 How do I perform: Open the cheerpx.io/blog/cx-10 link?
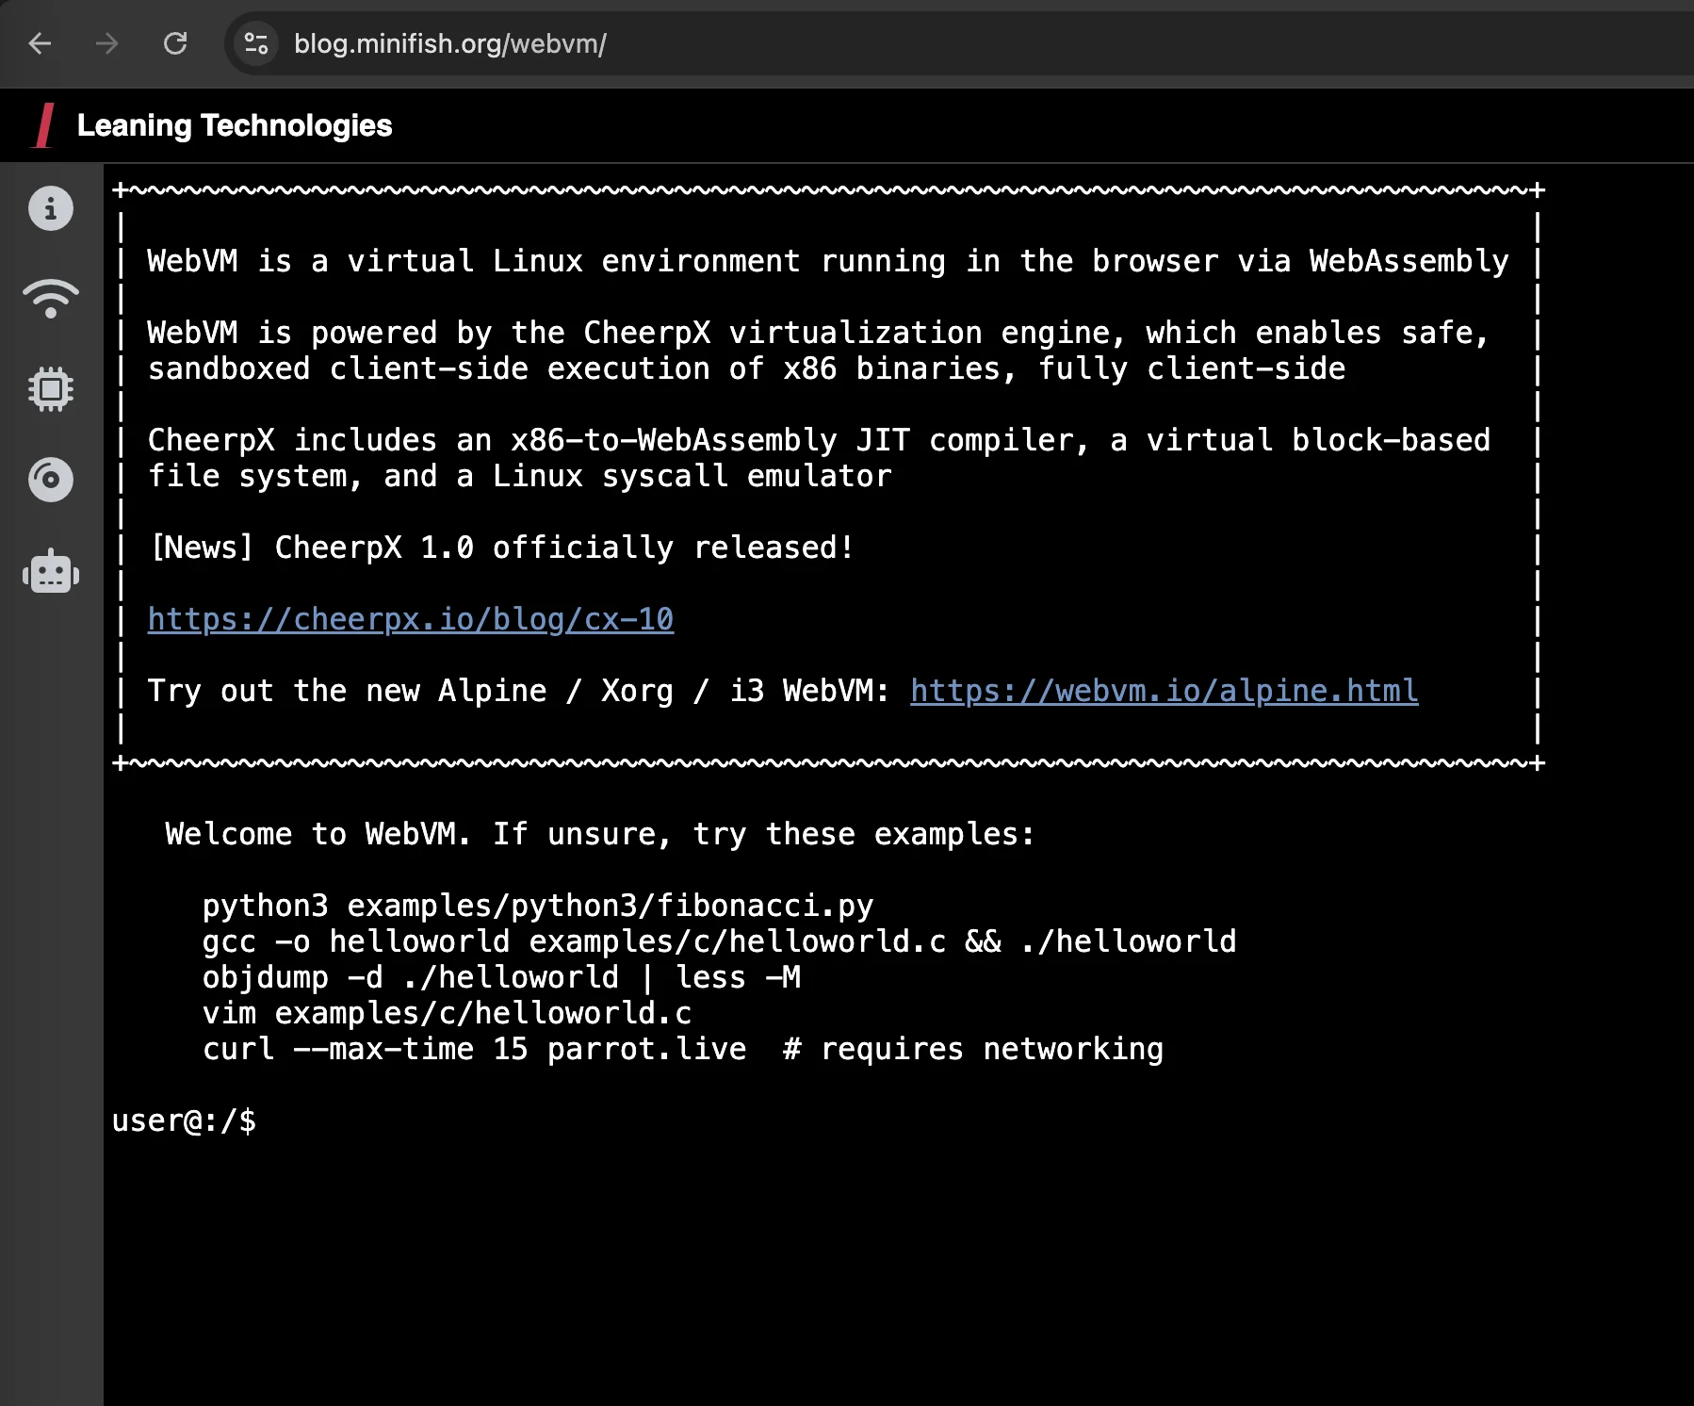click(411, 619)
